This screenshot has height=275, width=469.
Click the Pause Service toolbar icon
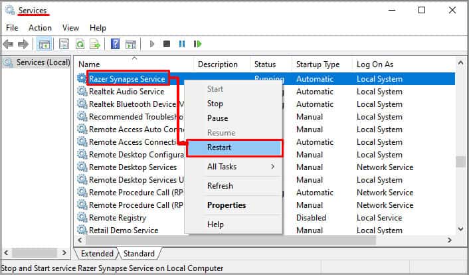point(182,45)
